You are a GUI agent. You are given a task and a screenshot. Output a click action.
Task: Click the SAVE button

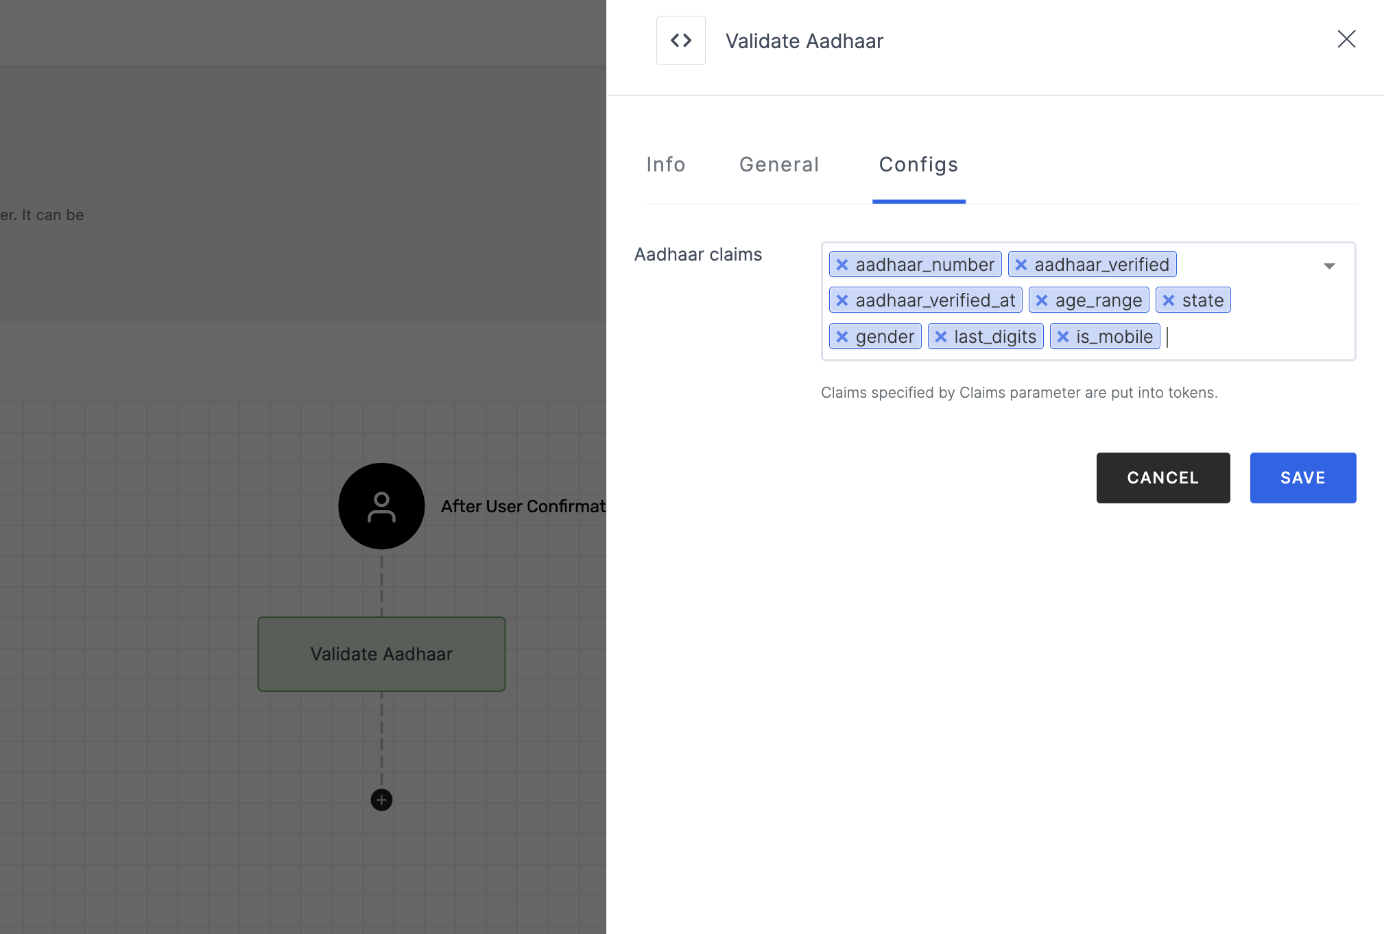point(1303,478)
